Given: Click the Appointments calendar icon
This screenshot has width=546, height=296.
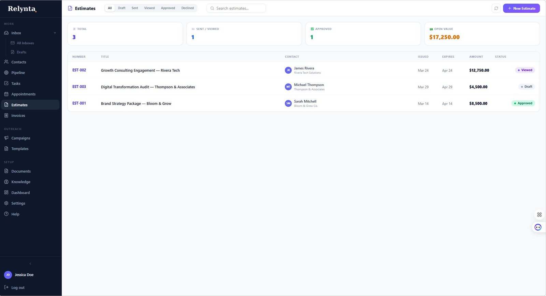Looking at the screenshot, I should pos(6,94).
